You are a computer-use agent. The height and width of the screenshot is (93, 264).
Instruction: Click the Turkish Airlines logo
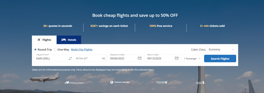tap(120, 82)
